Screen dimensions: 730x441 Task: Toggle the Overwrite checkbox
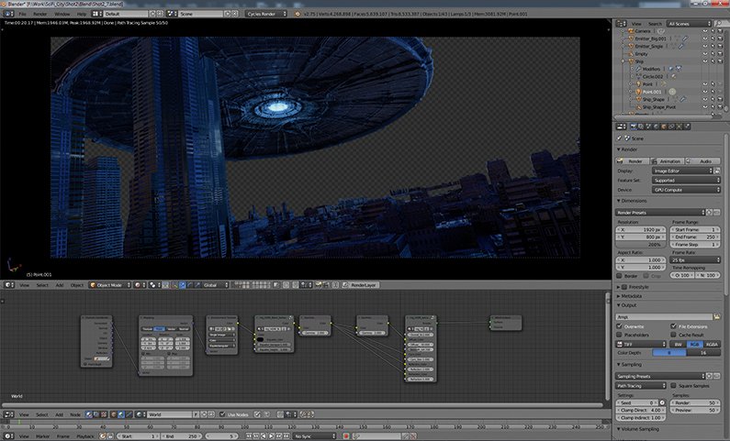click(x=619, y=326)
